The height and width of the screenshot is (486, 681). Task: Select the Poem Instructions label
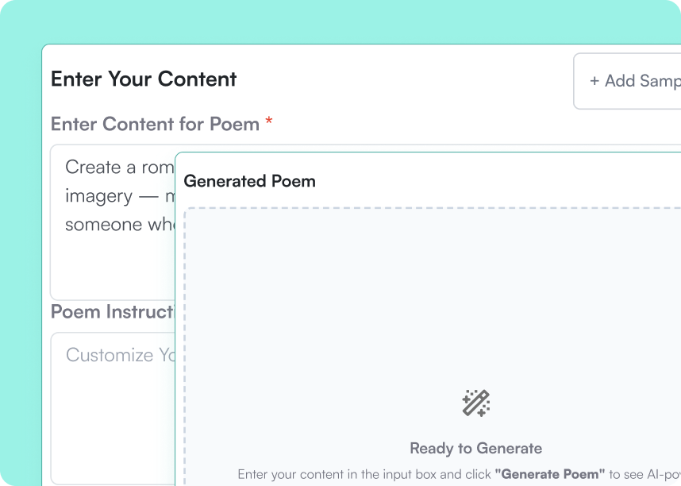[111, 311]
